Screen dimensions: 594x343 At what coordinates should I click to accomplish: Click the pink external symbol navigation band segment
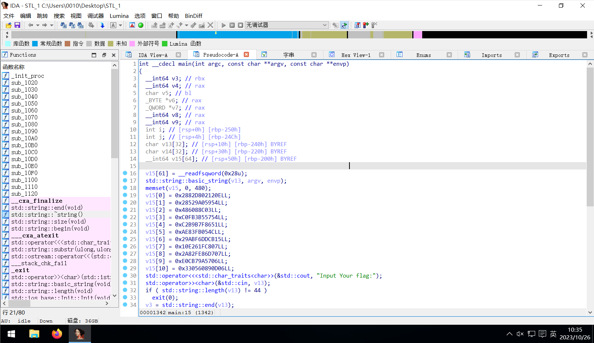[x=417, y=35]
